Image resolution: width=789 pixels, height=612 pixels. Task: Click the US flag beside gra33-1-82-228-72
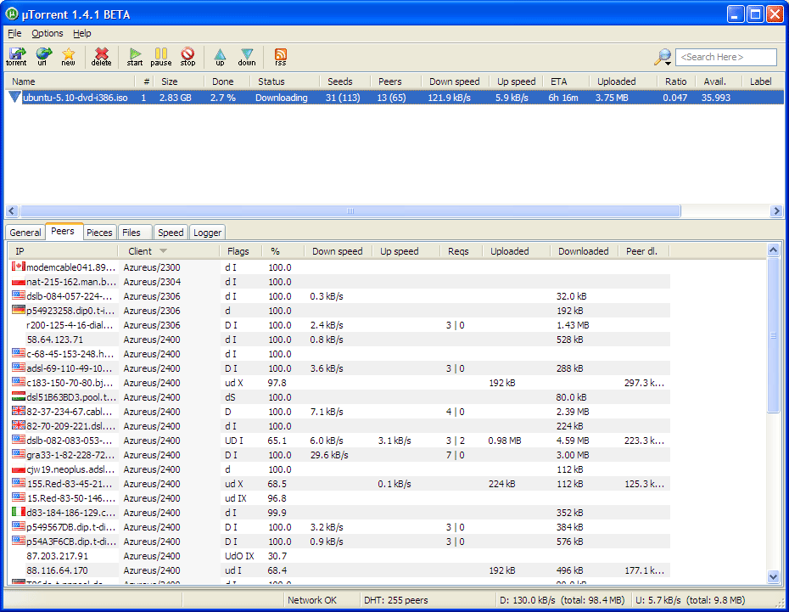(x=19, y=454)
